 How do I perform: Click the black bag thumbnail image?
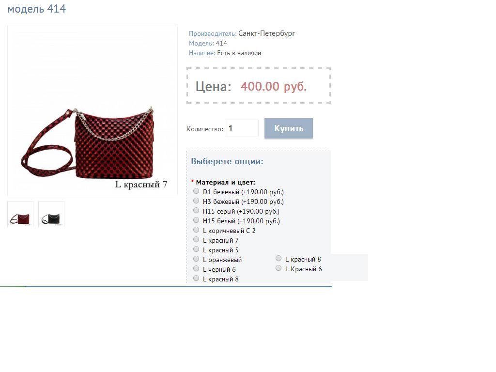pyautogui.click(x=51, y=214)
